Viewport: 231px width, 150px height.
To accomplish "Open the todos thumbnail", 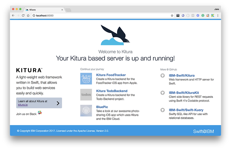I will tap(86, 95).
